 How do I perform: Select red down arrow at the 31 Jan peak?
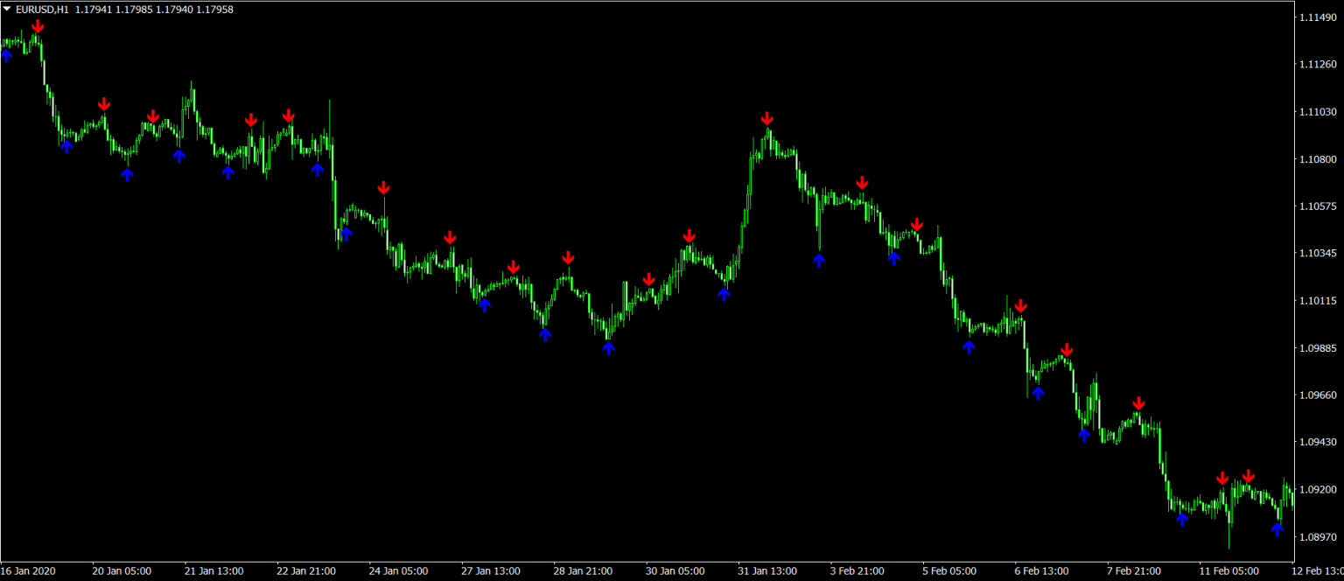coord(766,119)
